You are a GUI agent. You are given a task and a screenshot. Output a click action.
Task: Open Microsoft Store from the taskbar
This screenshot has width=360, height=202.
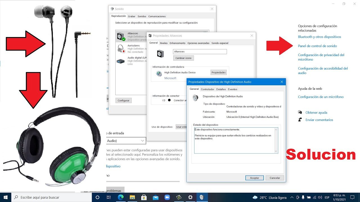tap(144, 197)
